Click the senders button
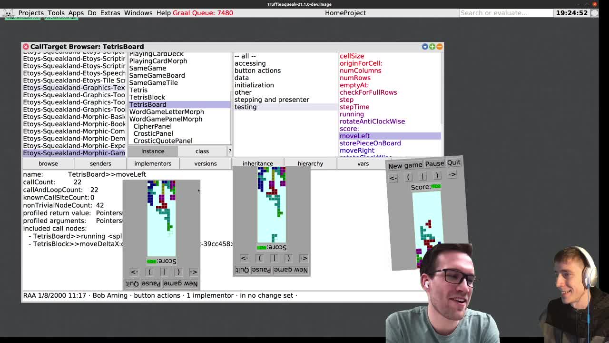Viewport: 609px width, 343px height. (x=100, y=163)
